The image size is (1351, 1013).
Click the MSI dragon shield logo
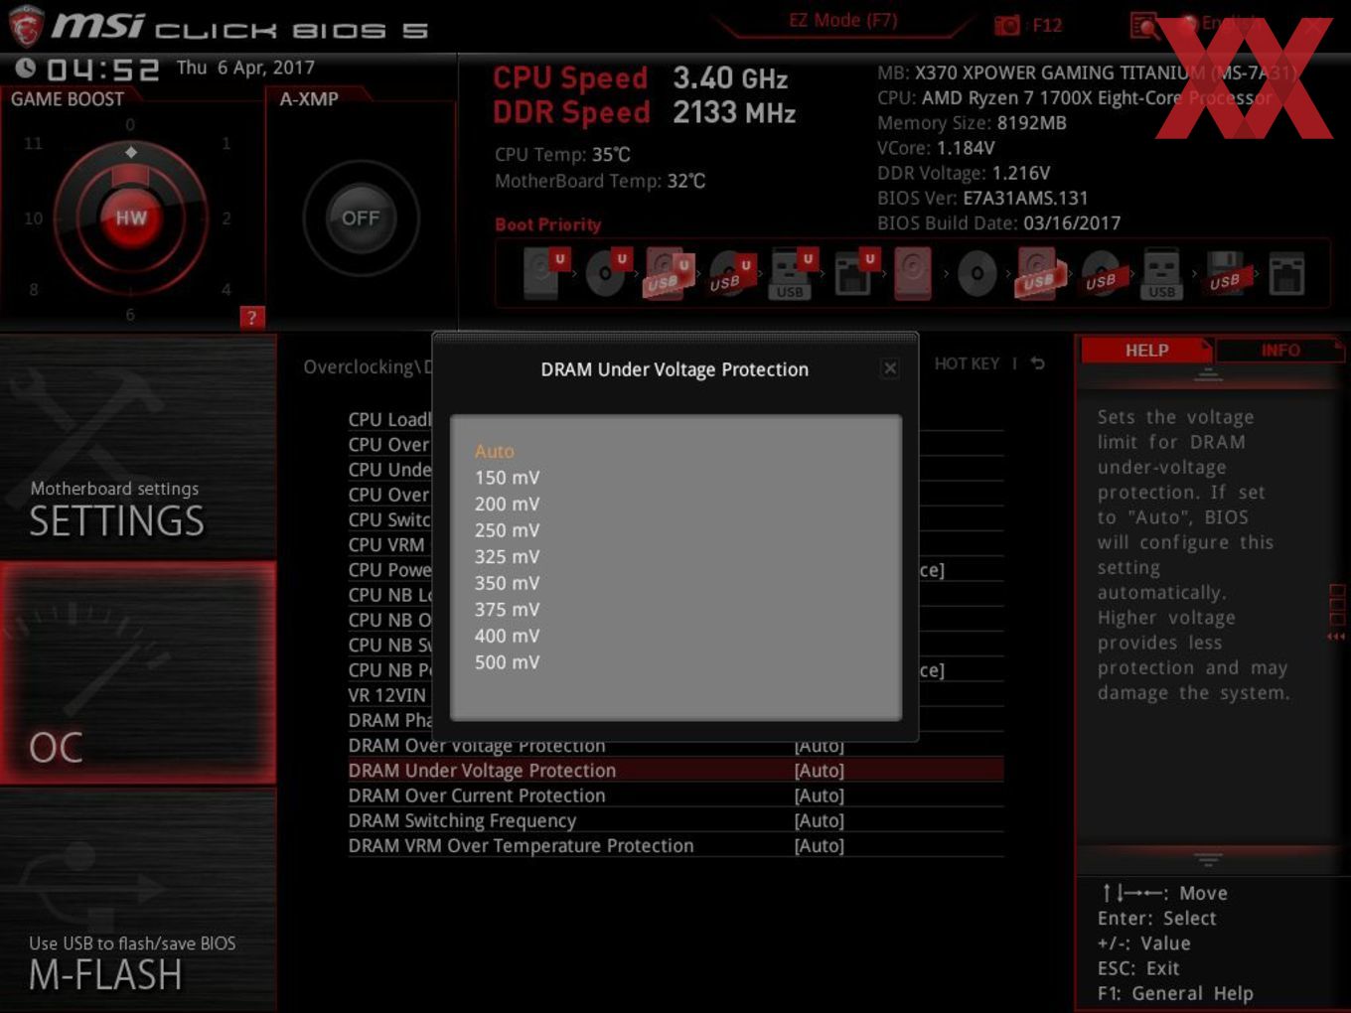pos(26,27)
